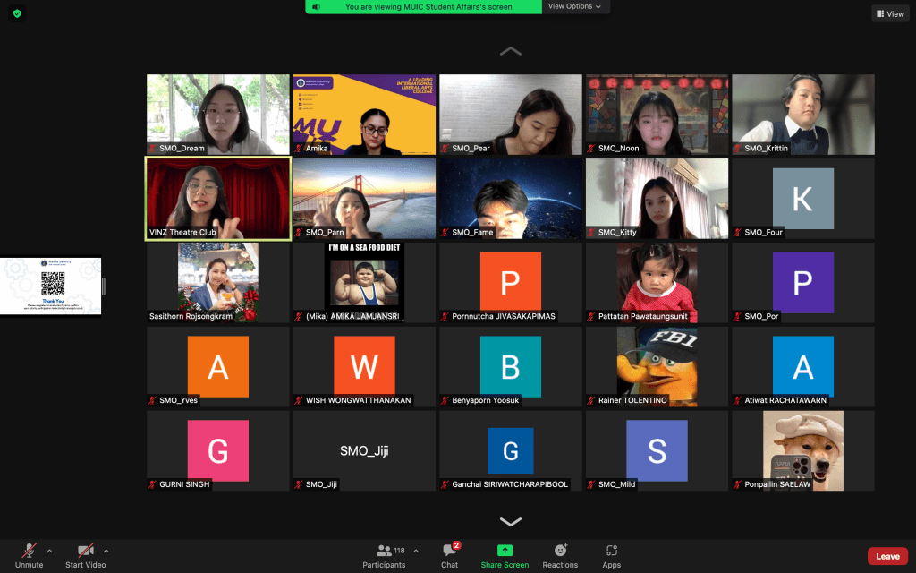
Task: Click the side panel resize handle
Action: tap(104, 286)
